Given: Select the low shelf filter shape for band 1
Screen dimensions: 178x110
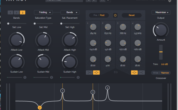Looking at the screenshot, I should (89, 72).
